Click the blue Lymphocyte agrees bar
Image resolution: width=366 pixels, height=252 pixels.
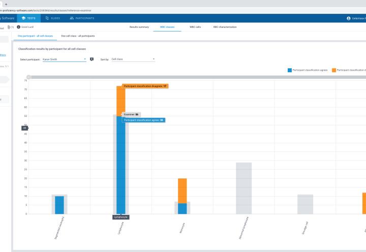(x=120, y=165)
